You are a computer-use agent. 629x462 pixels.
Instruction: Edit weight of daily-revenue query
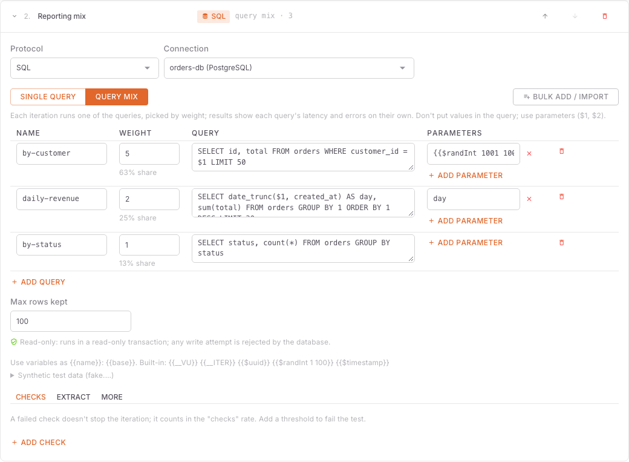pyautogui.click(x=149, y=199)
